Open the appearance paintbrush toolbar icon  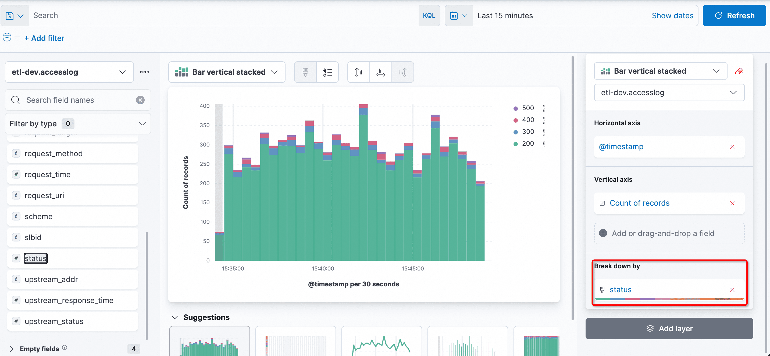tap(305, 72)
